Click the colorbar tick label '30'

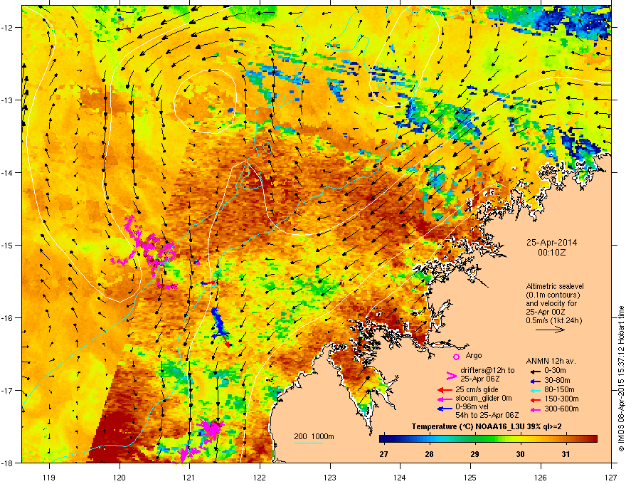pos(520,454)
